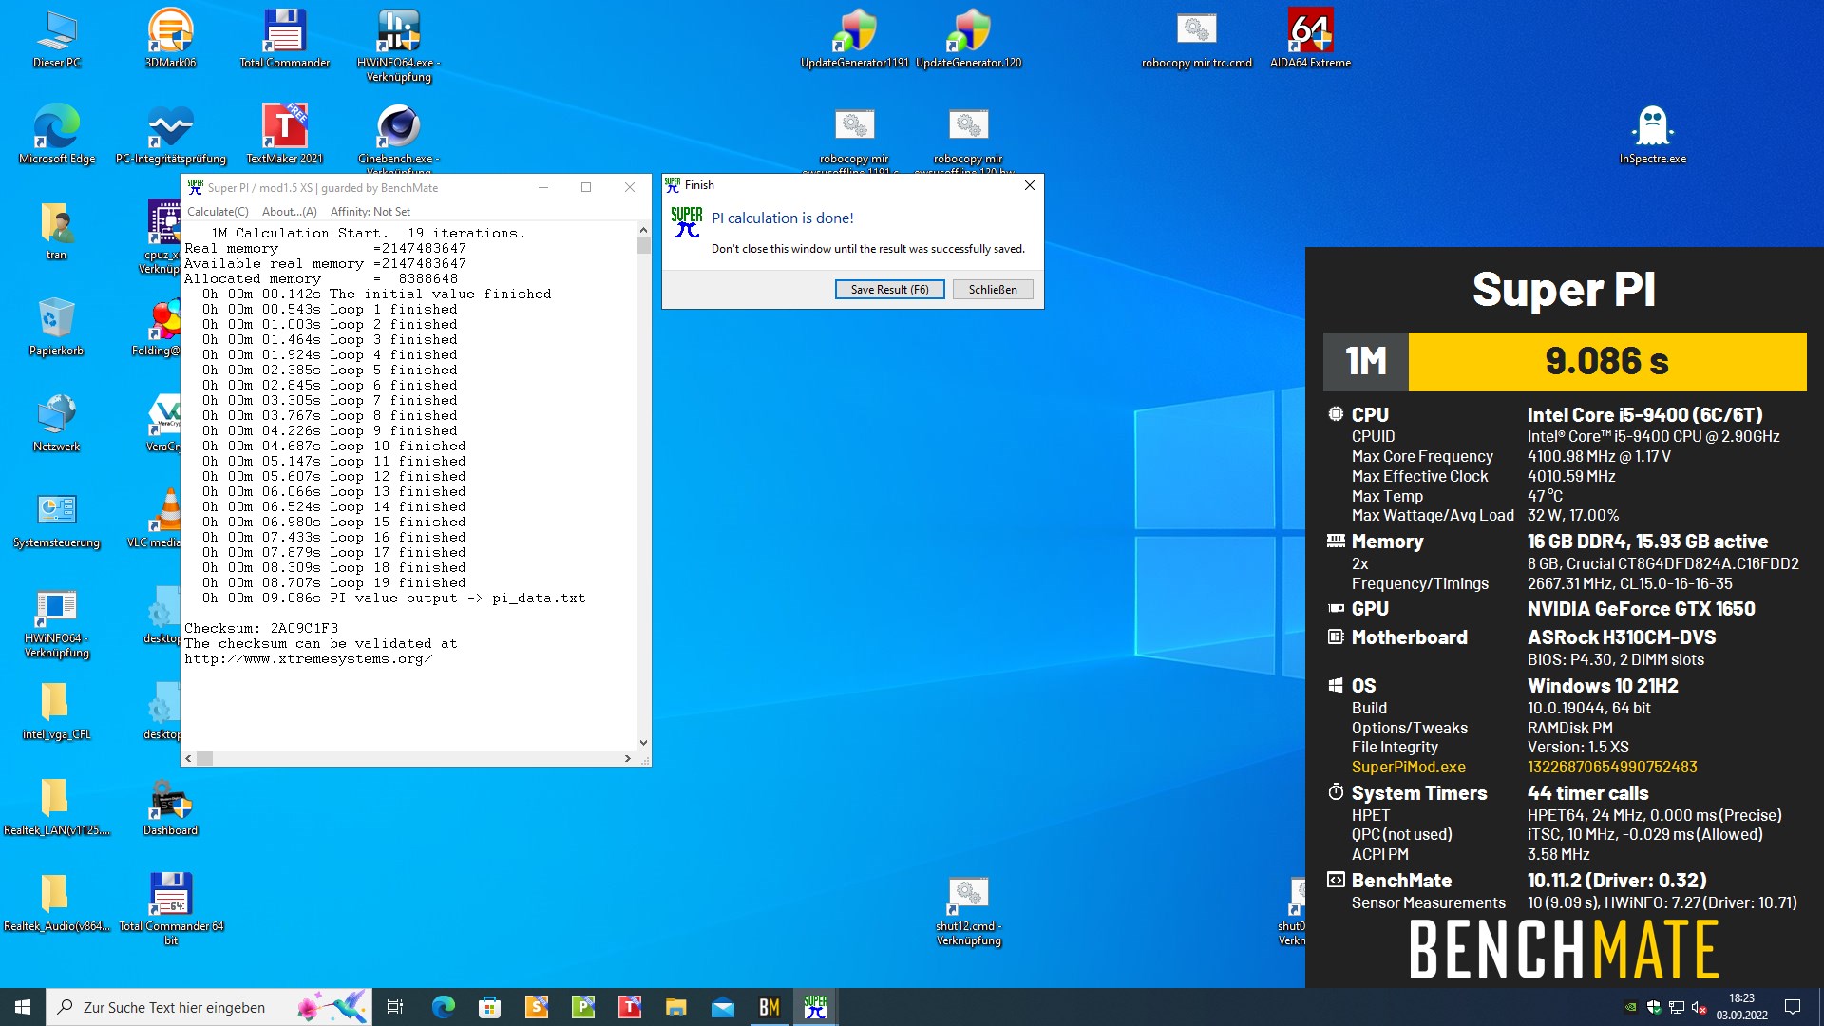
Task: Open the clock showing 18:23
Action: coord(1741,1007)
